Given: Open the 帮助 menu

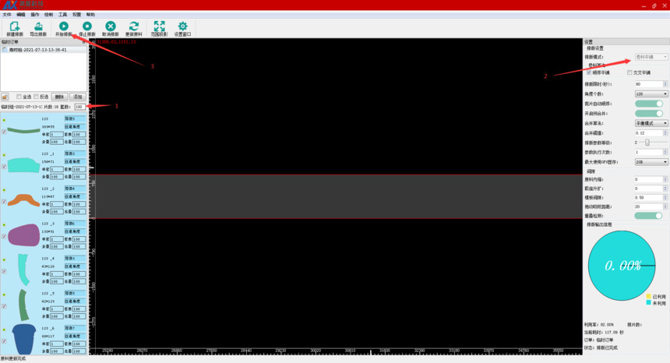Looking at the screenshot, I should click(90, 15).
